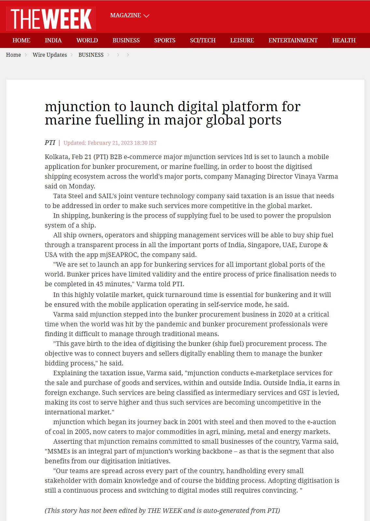Click the article headline about mjunction
The width and height of the screenshot is (370, 521).
(x=173, y=113)
